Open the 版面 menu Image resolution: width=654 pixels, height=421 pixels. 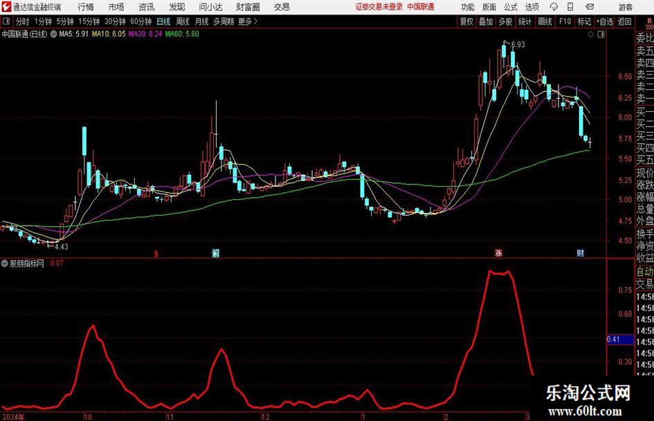[x=489, y=7]
